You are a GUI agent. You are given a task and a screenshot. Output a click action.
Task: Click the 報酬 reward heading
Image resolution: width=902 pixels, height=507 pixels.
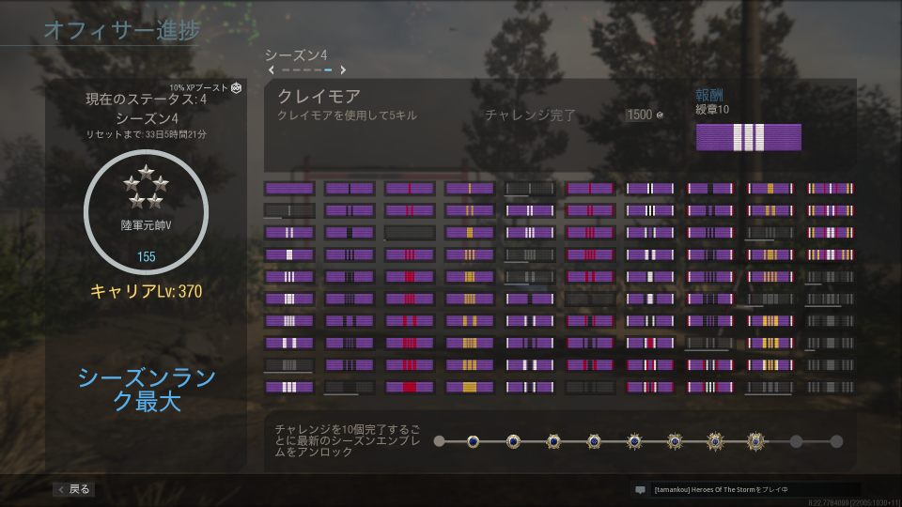coord(709,95)
